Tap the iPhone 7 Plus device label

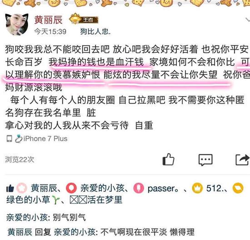click(45, 138)
